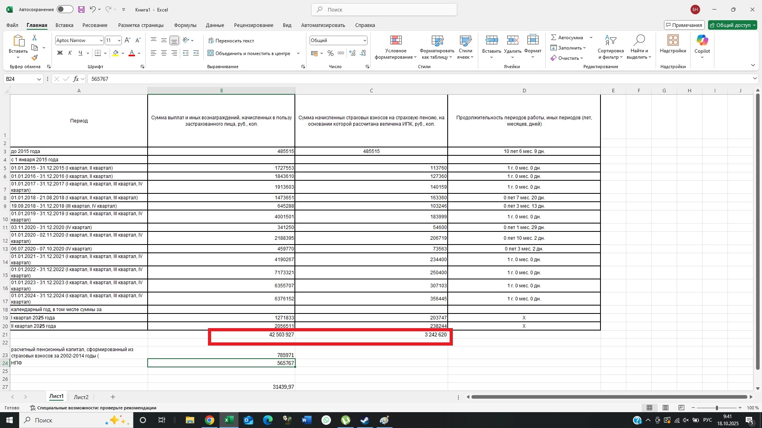Viewport: 762px width, 428px height.
Task: Toggle the Wrap Text option
Action: click(231, 41)
